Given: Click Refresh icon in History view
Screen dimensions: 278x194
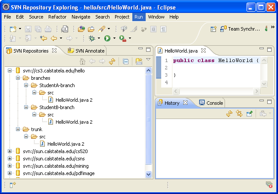Looking at the screenshot, I should 229,113.
